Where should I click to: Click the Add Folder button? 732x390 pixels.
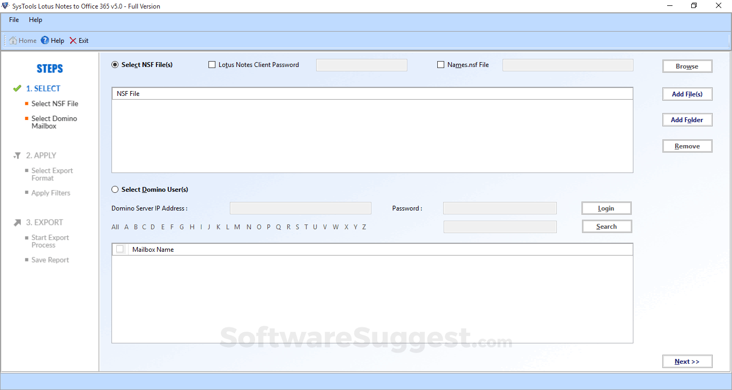click(x=687, y=120)
